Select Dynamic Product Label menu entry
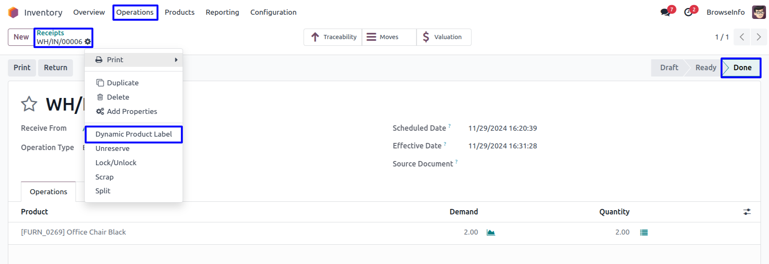Screen dimensions: 769x264 point(134,134)
